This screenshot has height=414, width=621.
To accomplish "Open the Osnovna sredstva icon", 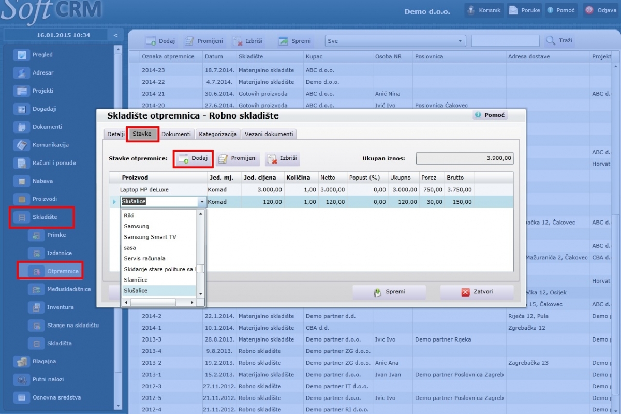I will (22, 398).
